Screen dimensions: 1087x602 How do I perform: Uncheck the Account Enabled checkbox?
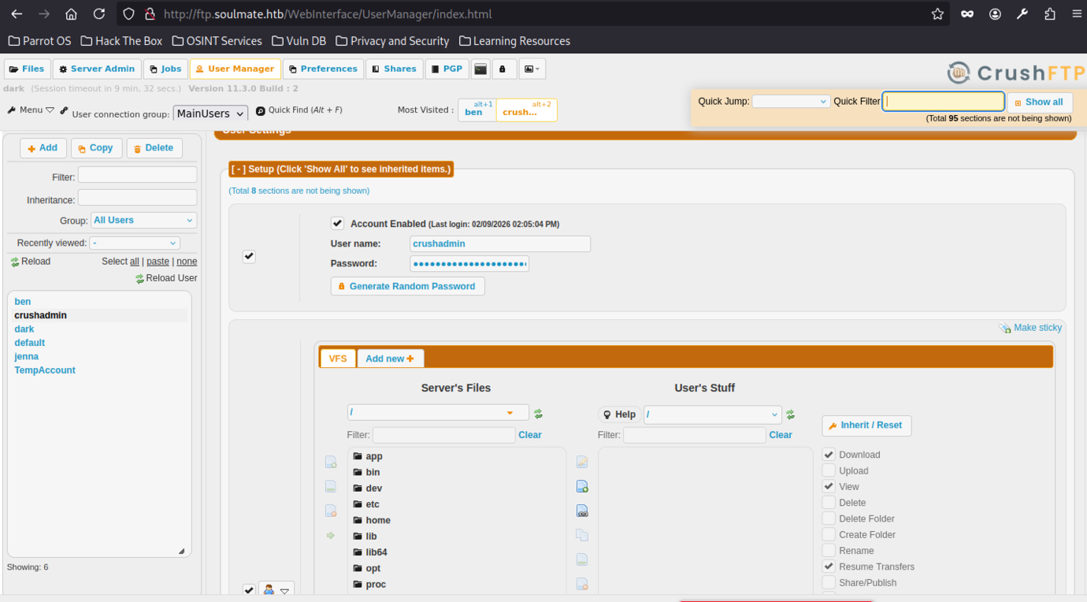pyautogui.click(x=337, y=224)
